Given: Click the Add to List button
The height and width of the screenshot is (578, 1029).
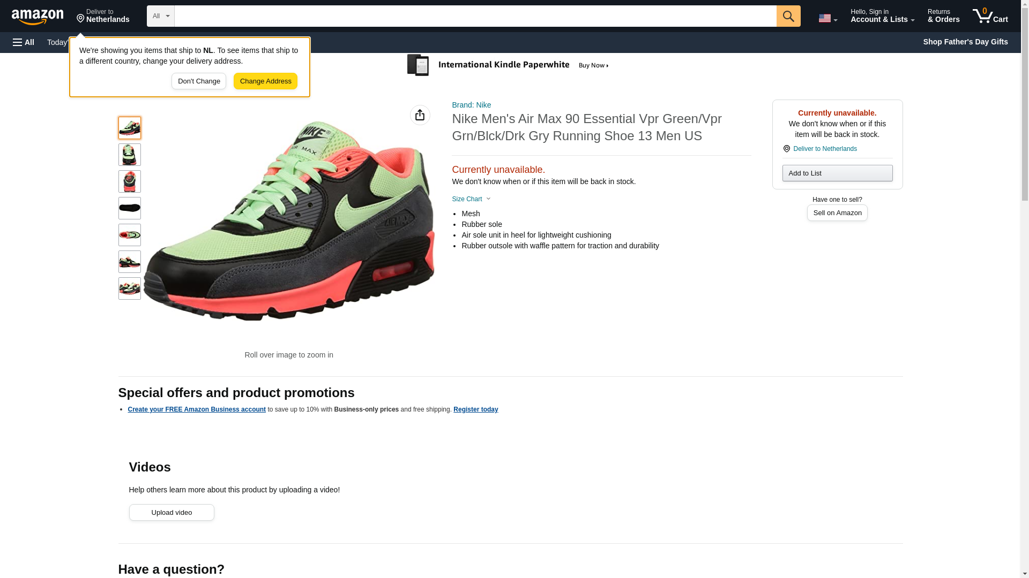Looking at the screenshot, I should [x=837, y=173].
